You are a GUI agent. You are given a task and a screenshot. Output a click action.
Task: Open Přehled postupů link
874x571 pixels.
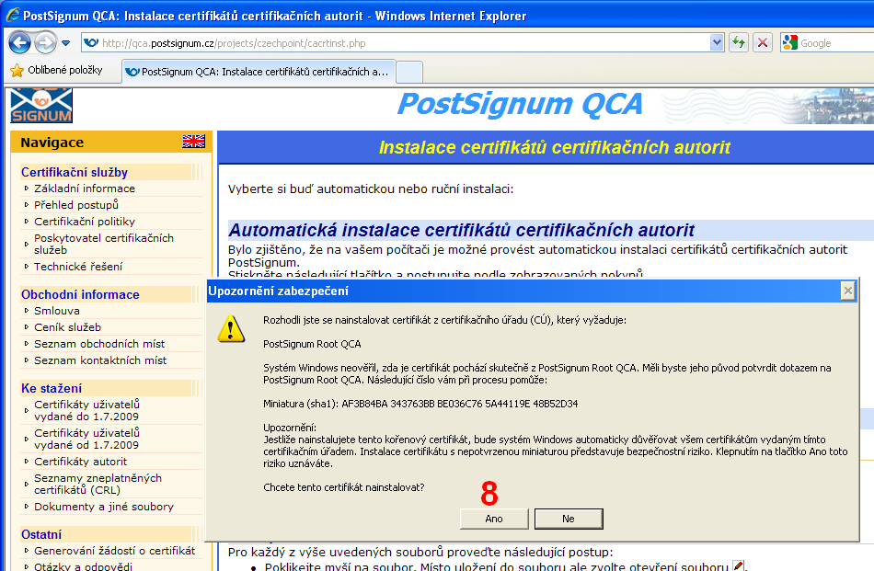point(76,204)
